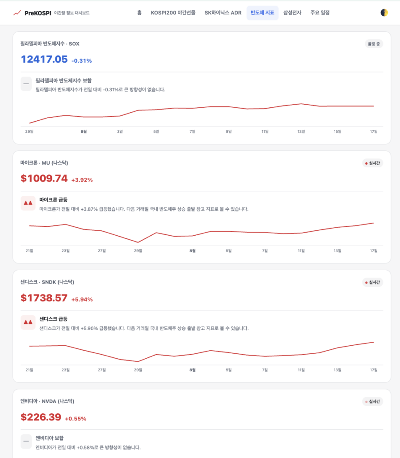Go to SK하이닉스 ADR tab
The height and width of the screenshot is (458, 400).
[223, 13]
